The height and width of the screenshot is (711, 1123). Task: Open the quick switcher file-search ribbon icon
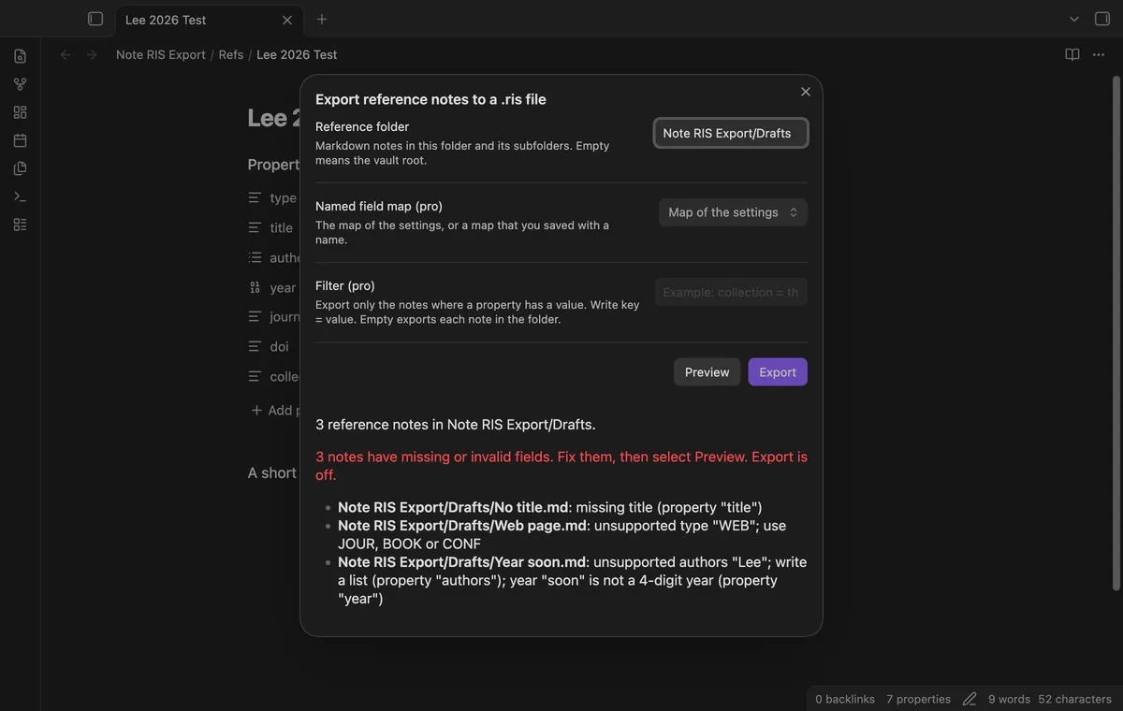click(20, 56)
